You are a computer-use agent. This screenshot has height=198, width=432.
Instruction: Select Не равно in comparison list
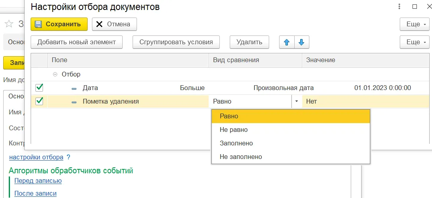coord(234,129)
